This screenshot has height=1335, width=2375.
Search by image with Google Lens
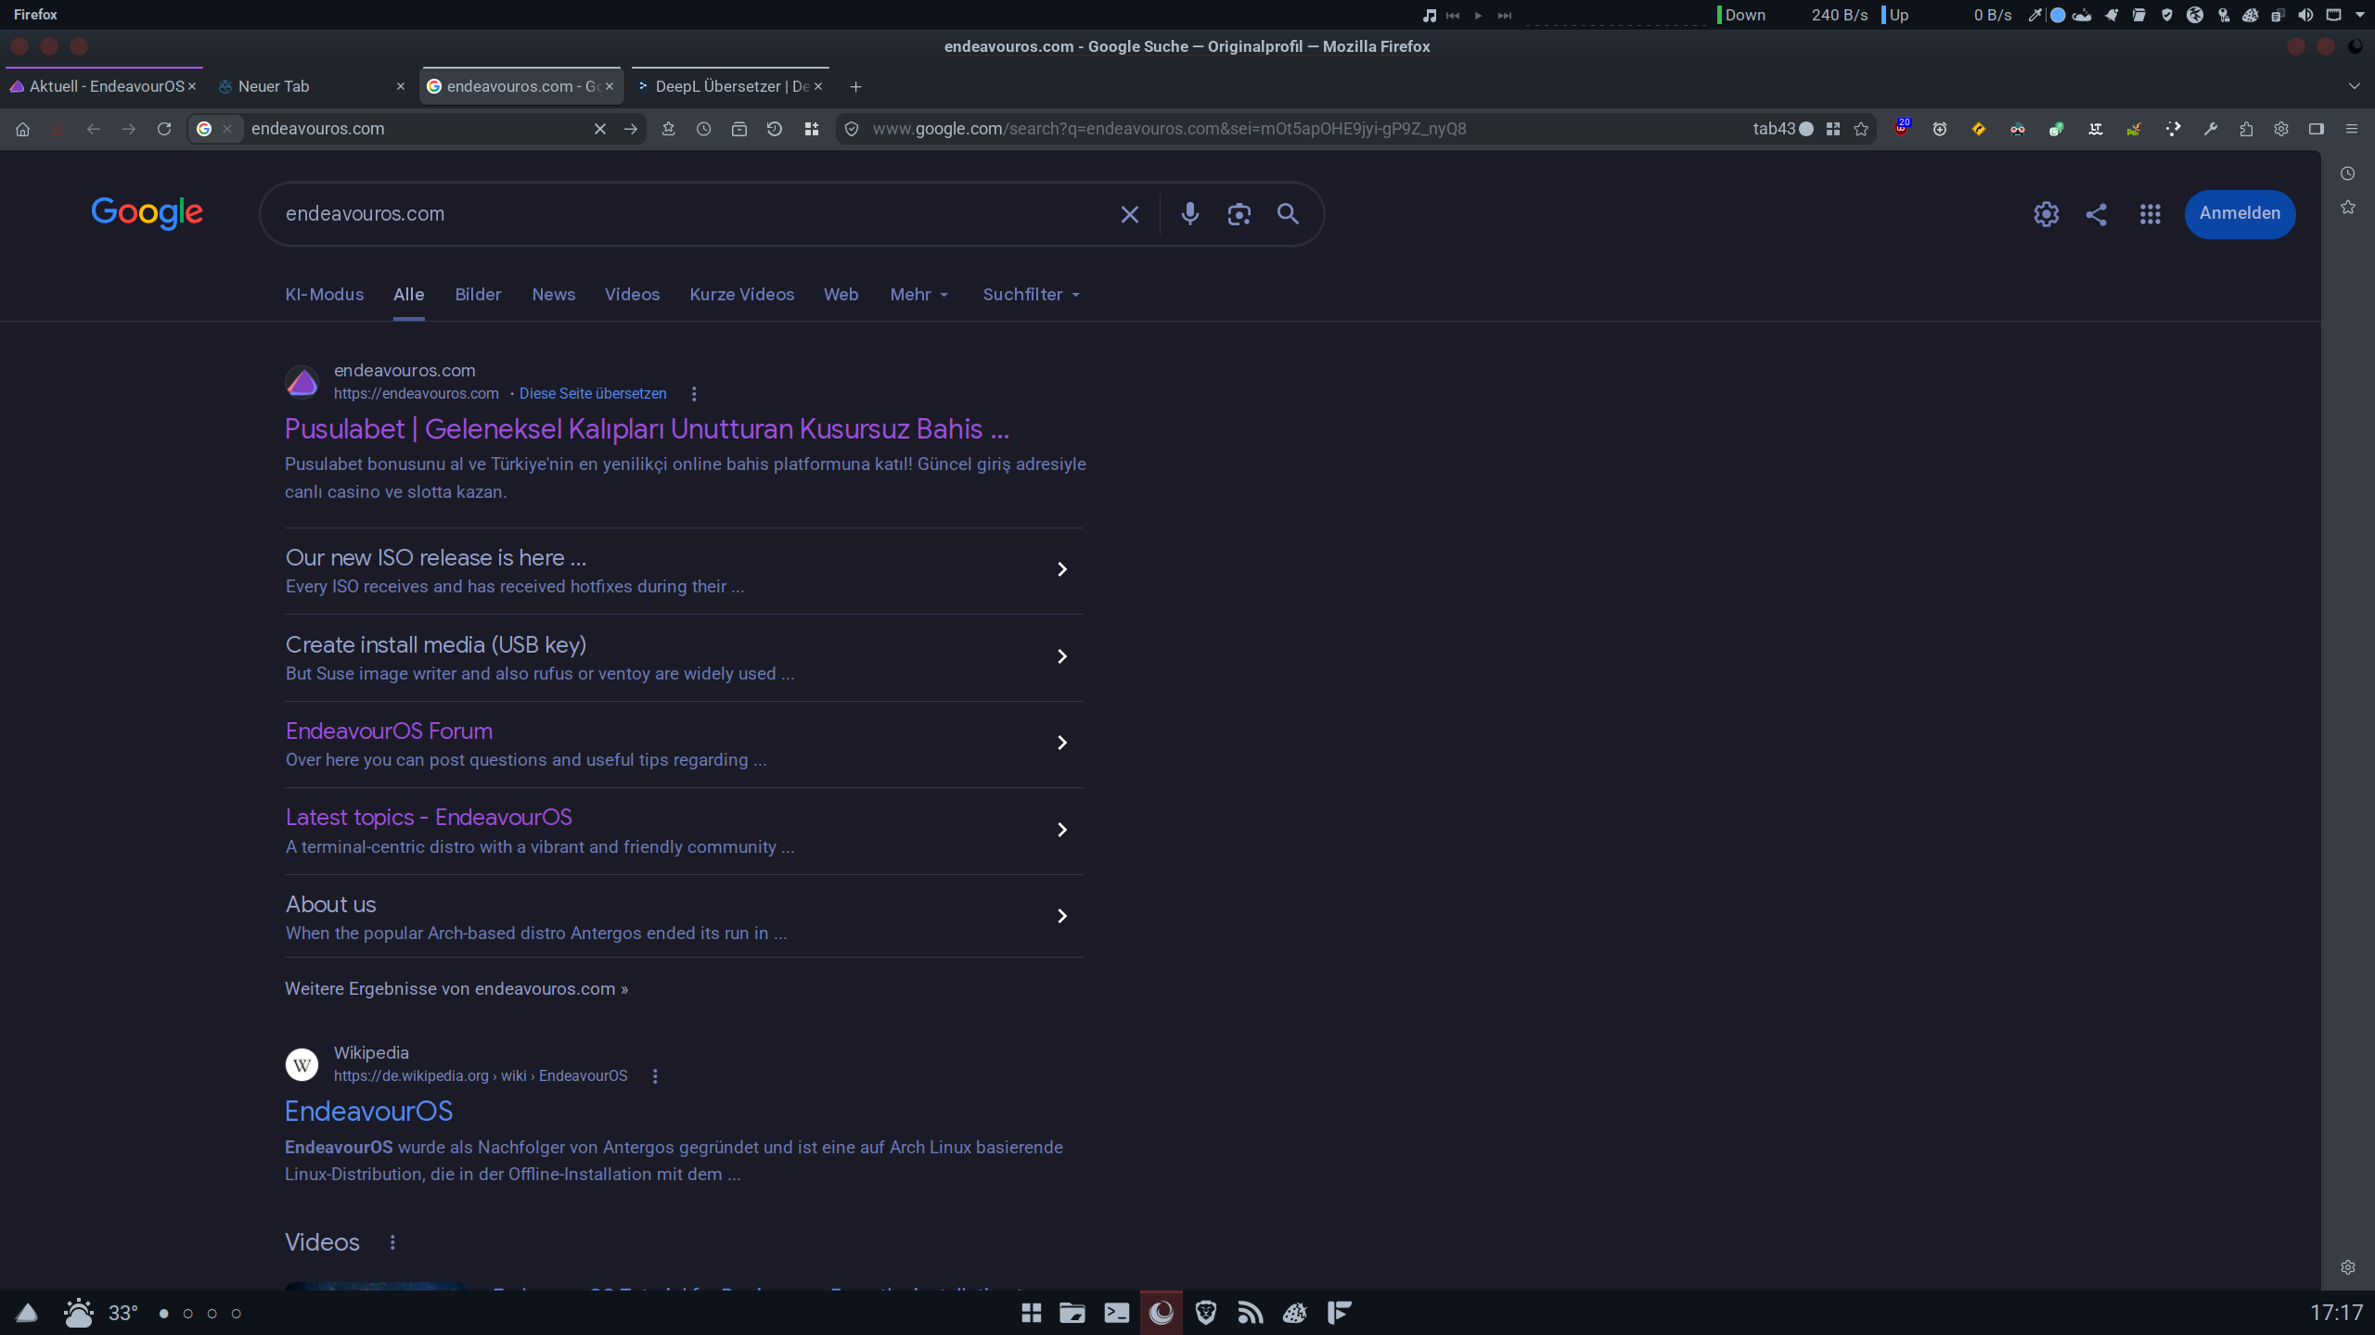pos(1239,214)
